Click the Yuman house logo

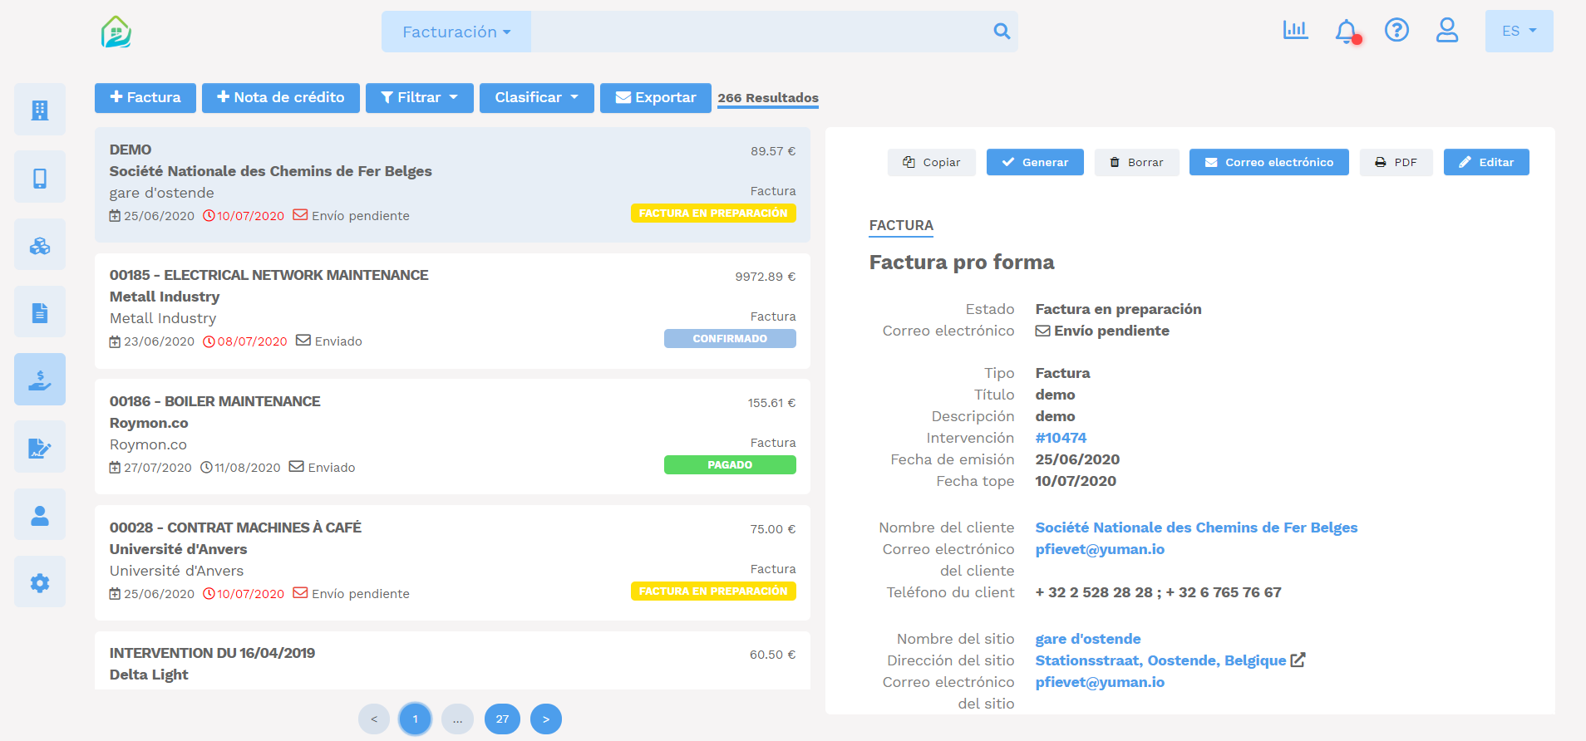[116, 32]
